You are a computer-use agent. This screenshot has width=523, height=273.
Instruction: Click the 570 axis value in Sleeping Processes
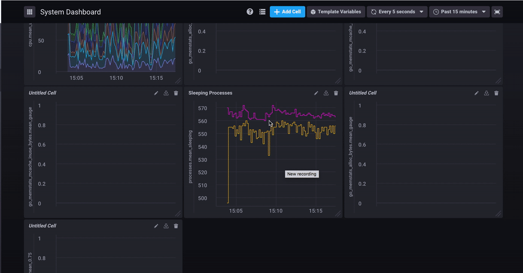pyautogui.click(x=202, y=108)
